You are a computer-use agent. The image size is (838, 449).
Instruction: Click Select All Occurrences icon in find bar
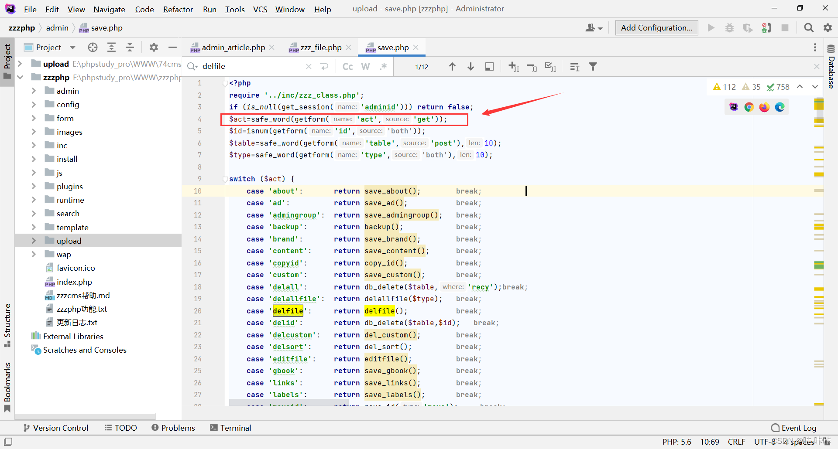coord(551,67)
